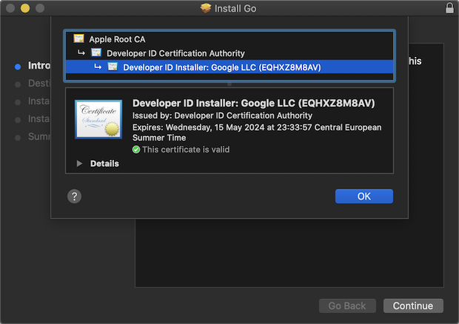
Task: Click the Expires Wednesday, 15 May 2024 text
Action: [x=257, y=132]
